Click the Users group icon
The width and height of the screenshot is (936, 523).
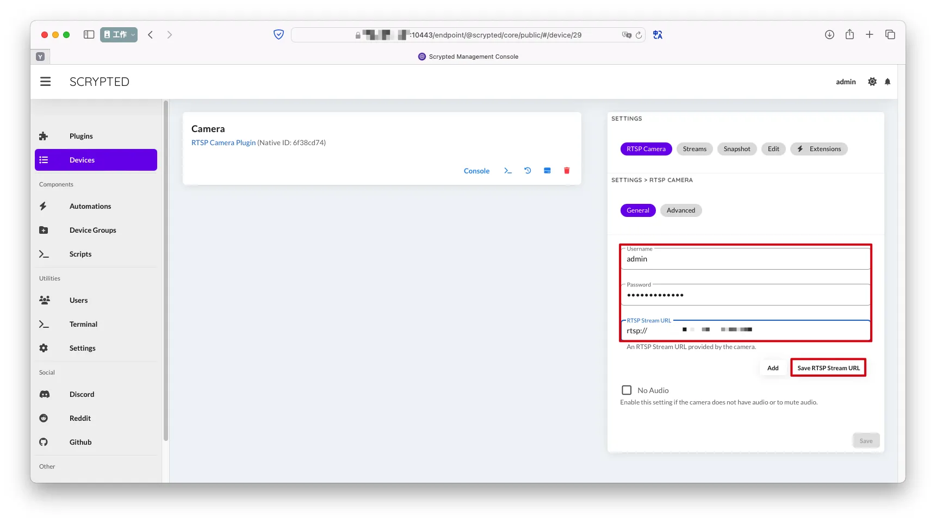pos(45,300)
